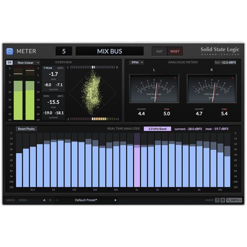Toggle the 360° mode button
Viewport: 247px width, 247px height.
point(159,51)
